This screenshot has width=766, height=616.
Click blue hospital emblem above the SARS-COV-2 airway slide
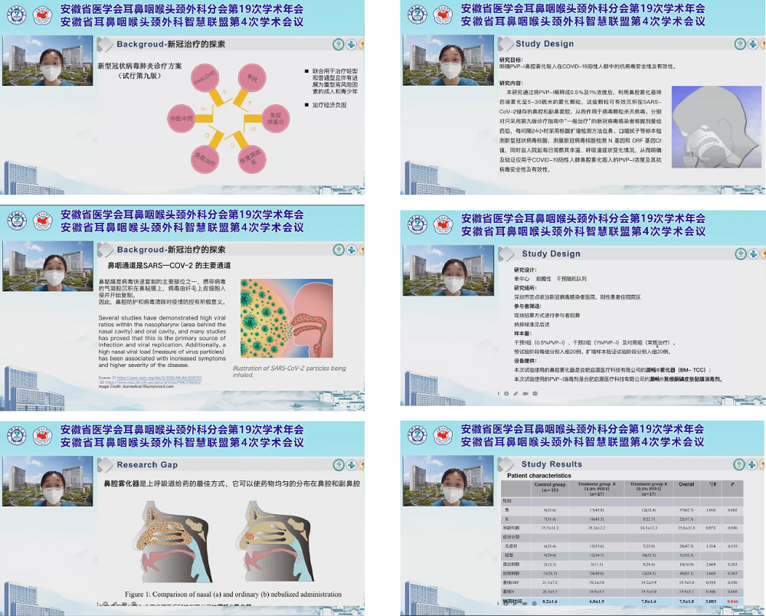(x=17, y=221)
